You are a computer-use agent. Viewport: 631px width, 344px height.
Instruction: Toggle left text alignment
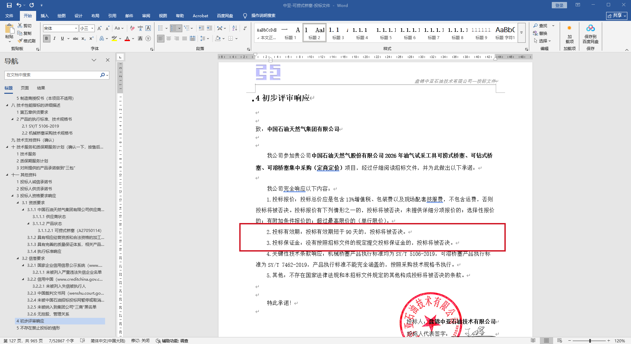(x=161, y=39)
